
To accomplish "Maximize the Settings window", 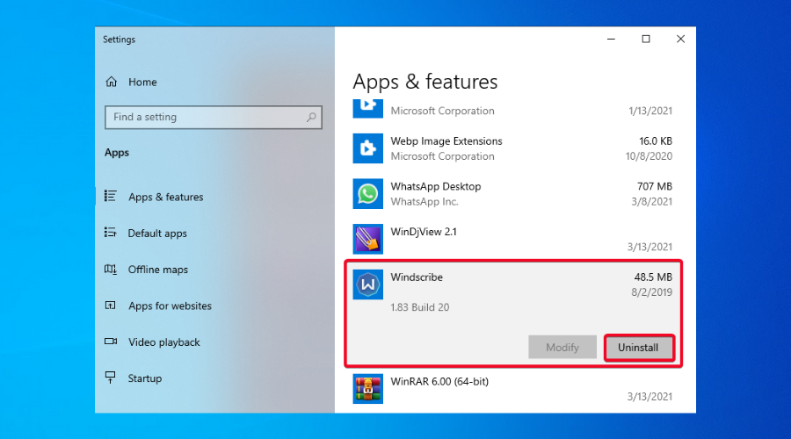I will tap(646, 39).
